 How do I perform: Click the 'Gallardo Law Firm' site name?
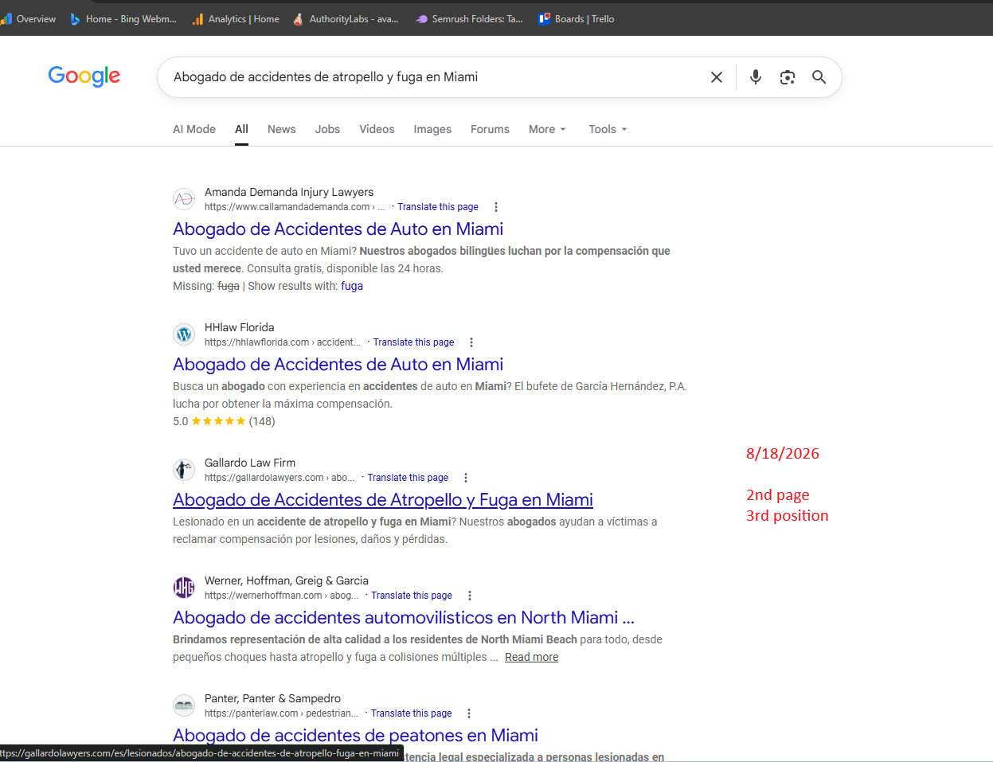coord(250,463)
